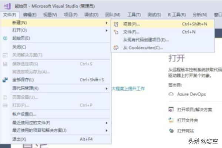This screenshot has width=222, height=148.
Task: Click the new project icon beside 项目(P)
Action: (116, 24)
